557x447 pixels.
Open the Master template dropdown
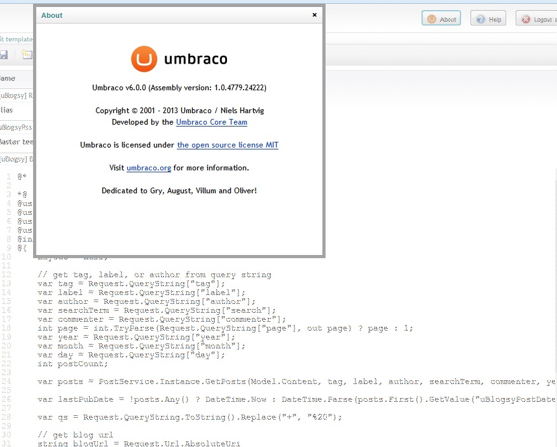click(x=17, y=159)
